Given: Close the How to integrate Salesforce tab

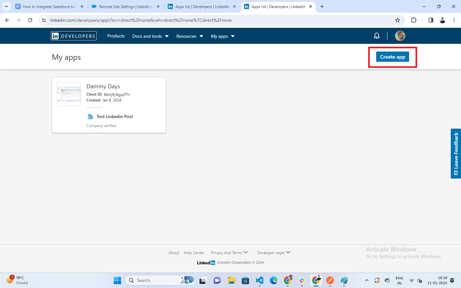Looking at the screenshot, I should (82, 6).
